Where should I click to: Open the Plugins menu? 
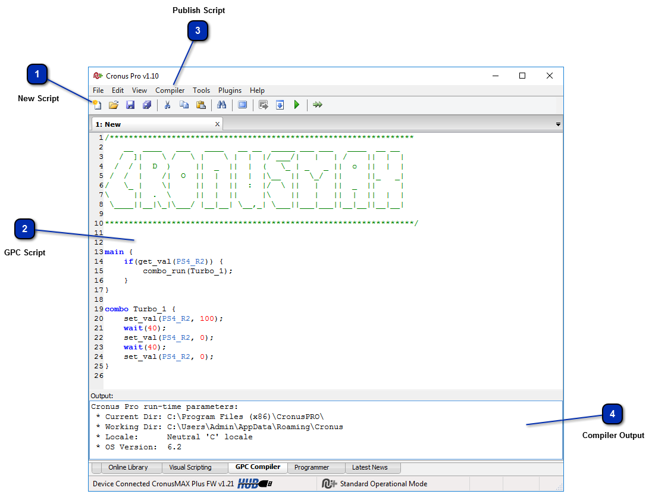click(230, 90)
